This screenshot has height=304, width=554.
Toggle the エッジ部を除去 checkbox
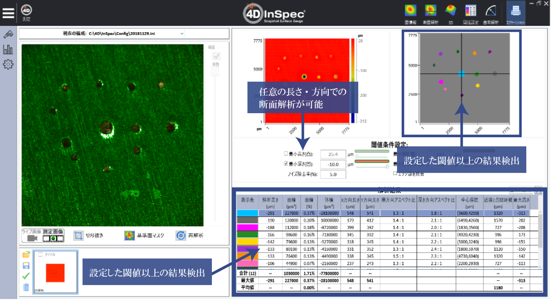point(395,173)
